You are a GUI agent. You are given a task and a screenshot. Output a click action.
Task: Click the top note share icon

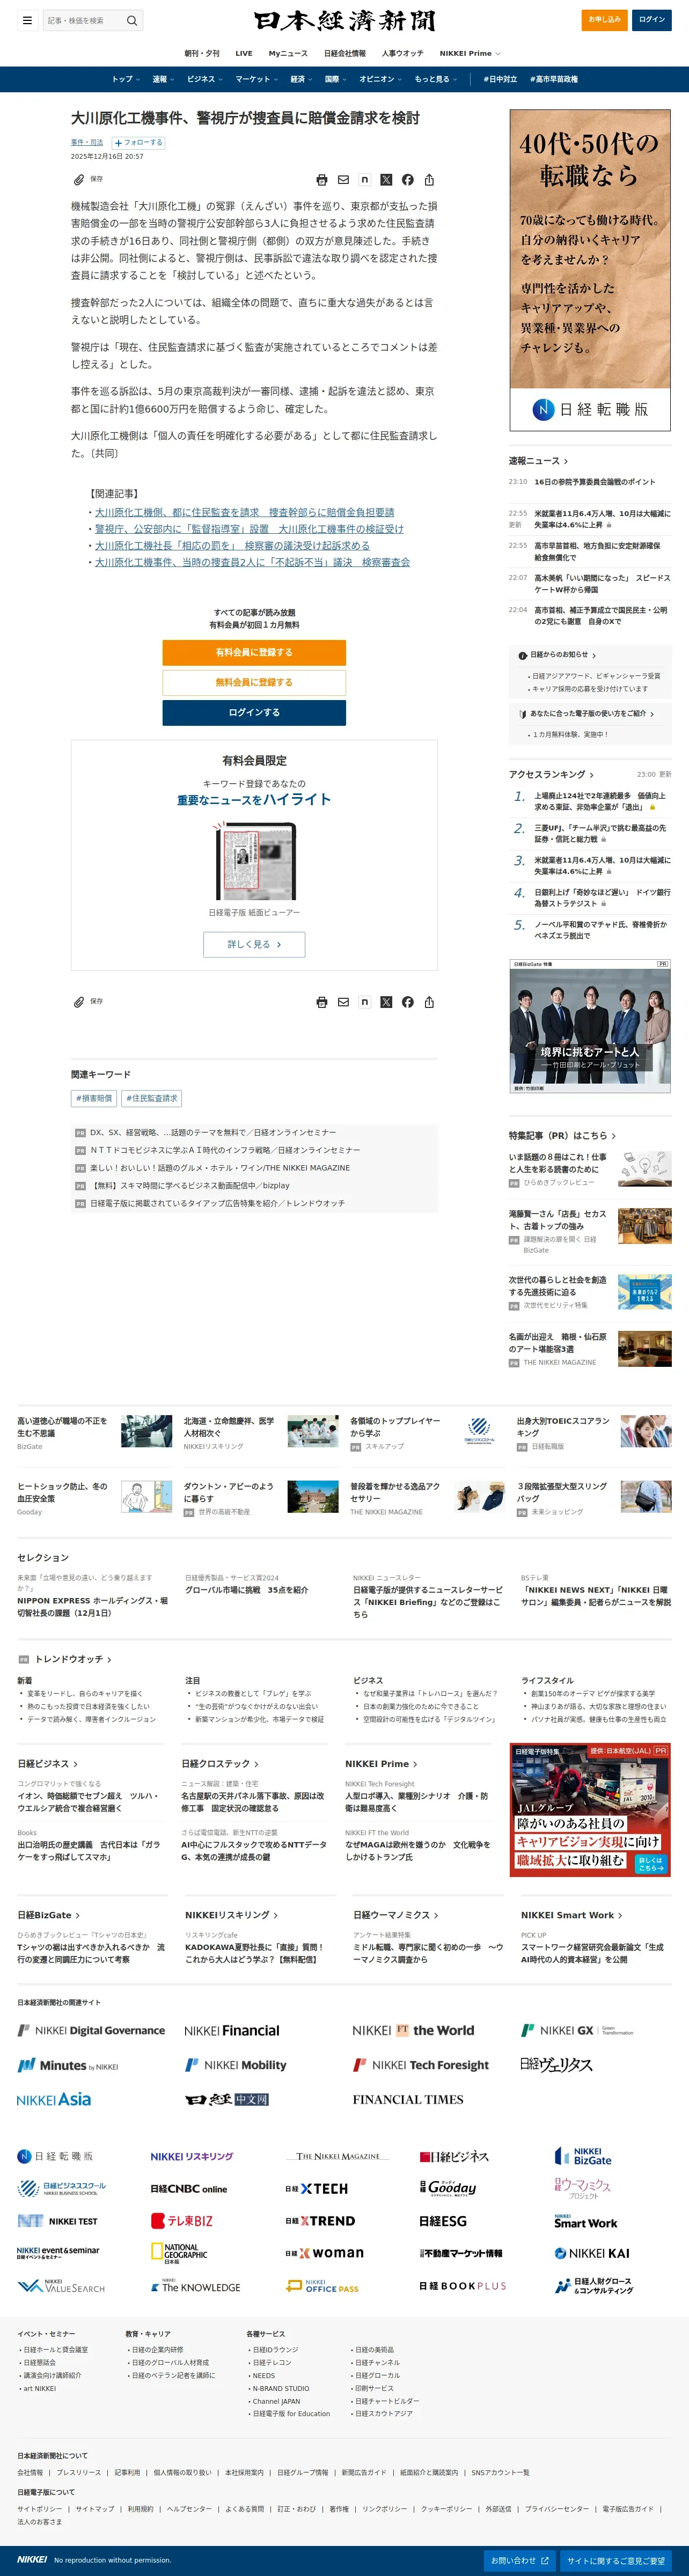[364, 180]
